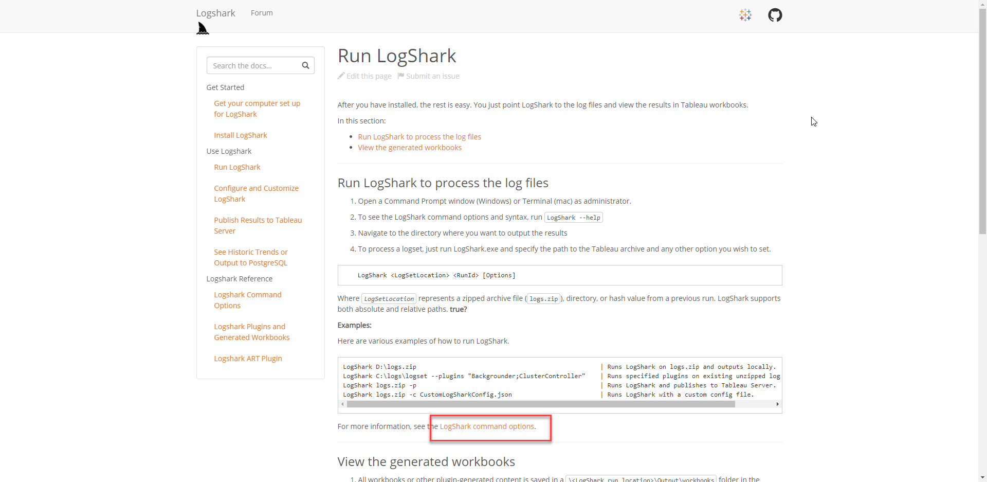Click the "LogShark logs.zip -p" example line
The image size is (987, 482).
pyautogui.click(x=379, y=385)
